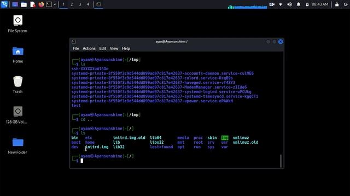Screen dimensions: 350x196
Task: Select the File System desktop icon
Action: tap(17, 24)
